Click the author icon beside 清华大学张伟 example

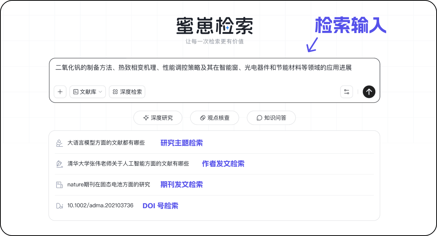tap(59, 164)
